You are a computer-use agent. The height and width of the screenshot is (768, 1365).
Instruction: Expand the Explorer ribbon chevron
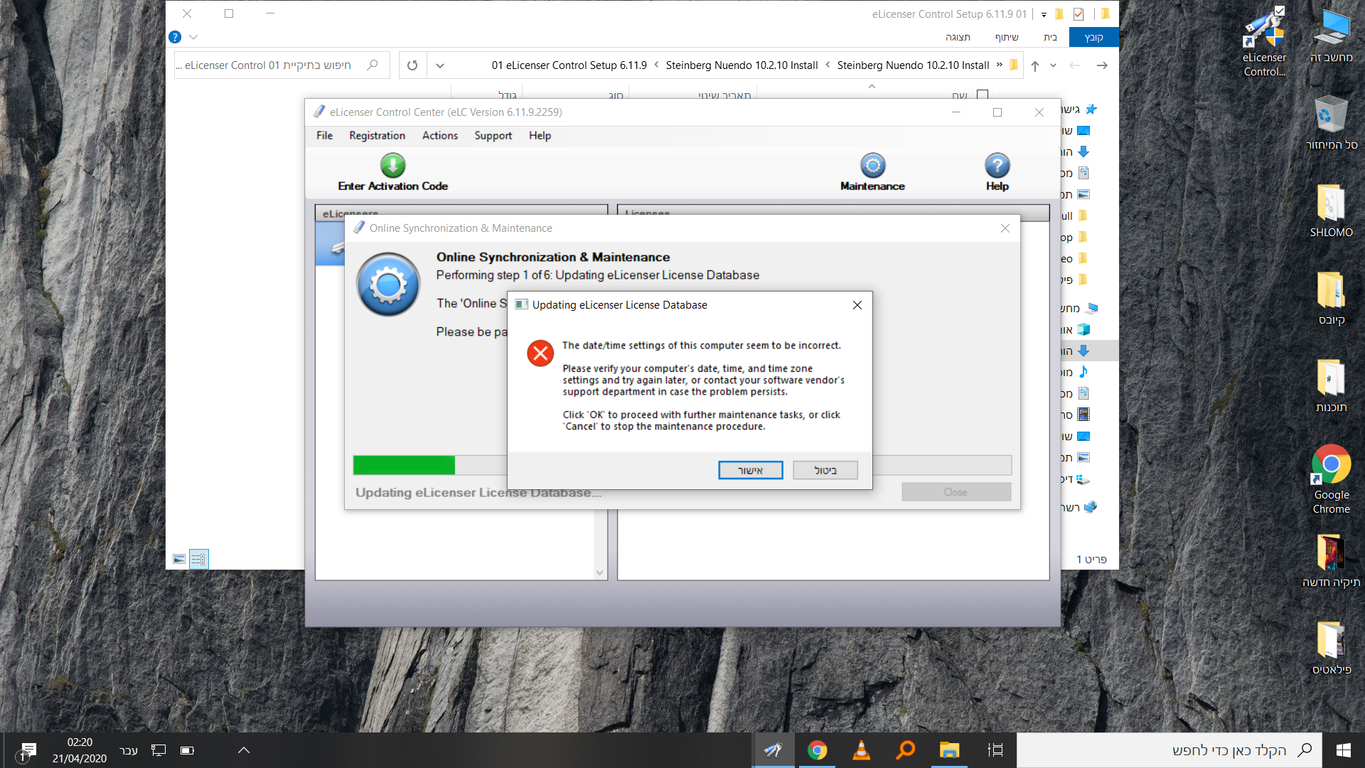[193, 37]
